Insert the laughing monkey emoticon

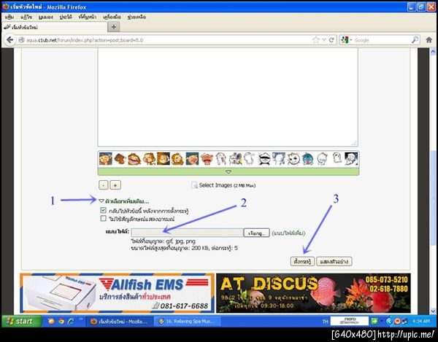pos(134,159)
